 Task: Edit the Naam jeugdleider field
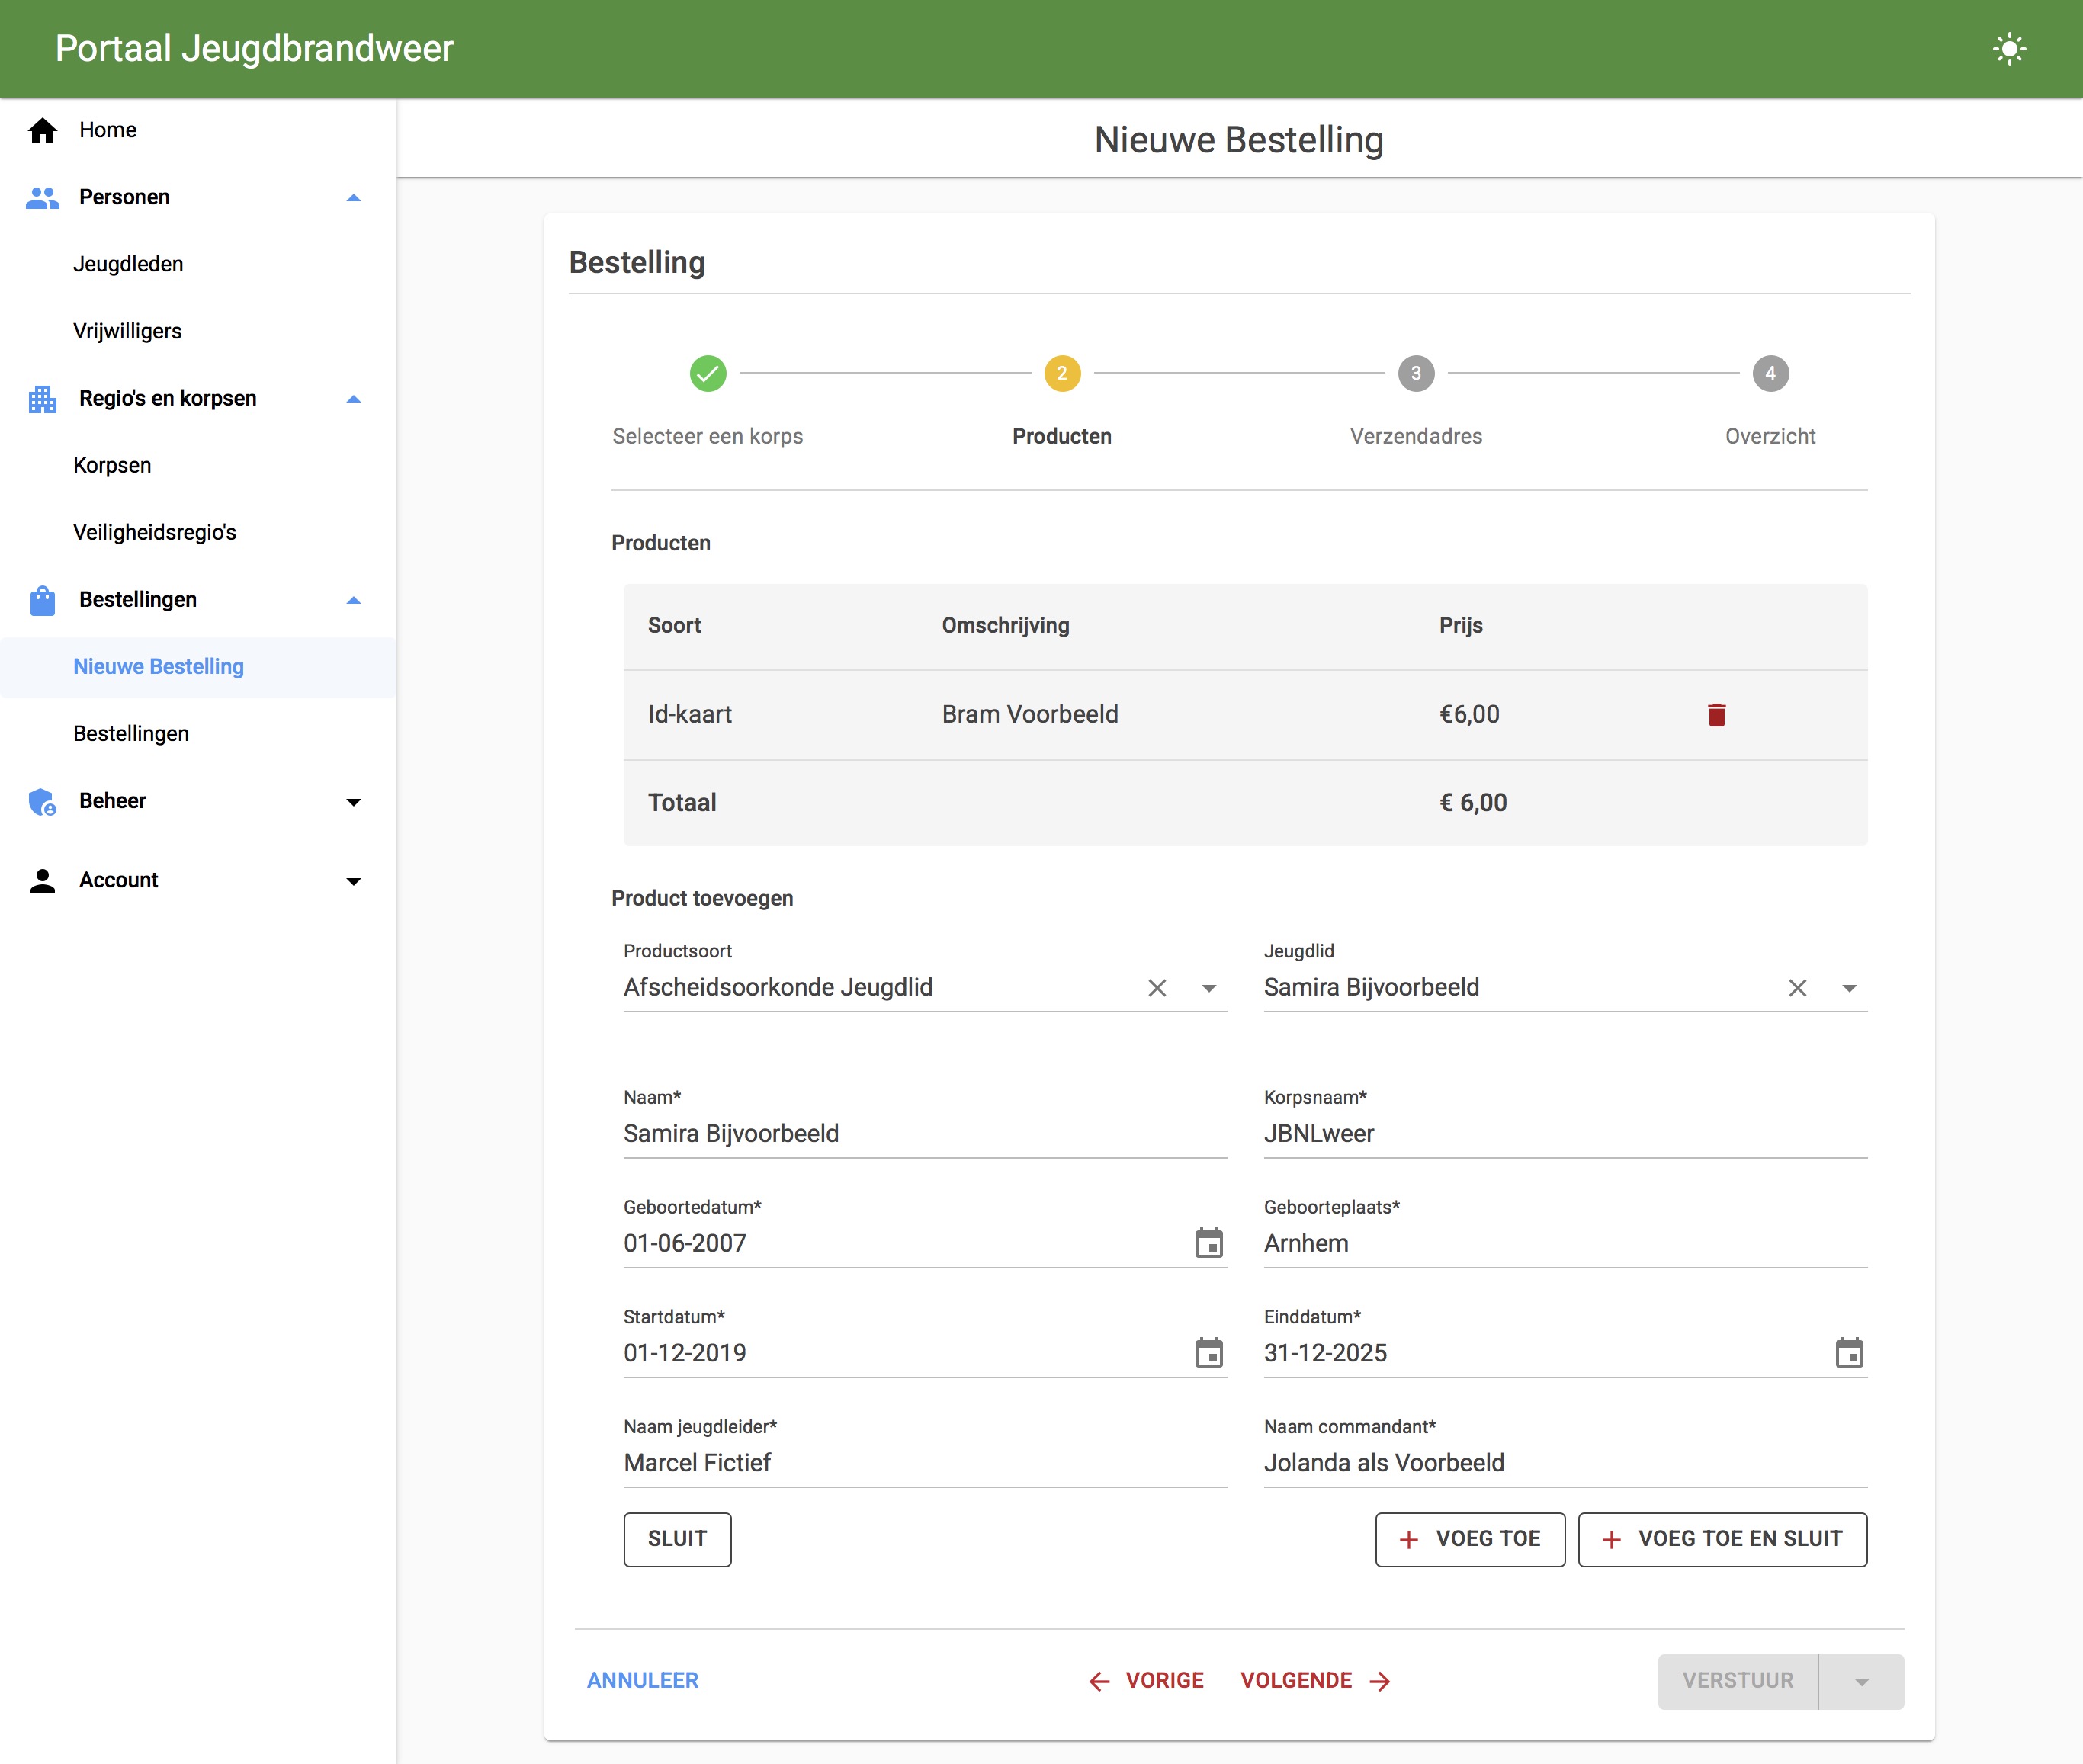click(925, 1463)
